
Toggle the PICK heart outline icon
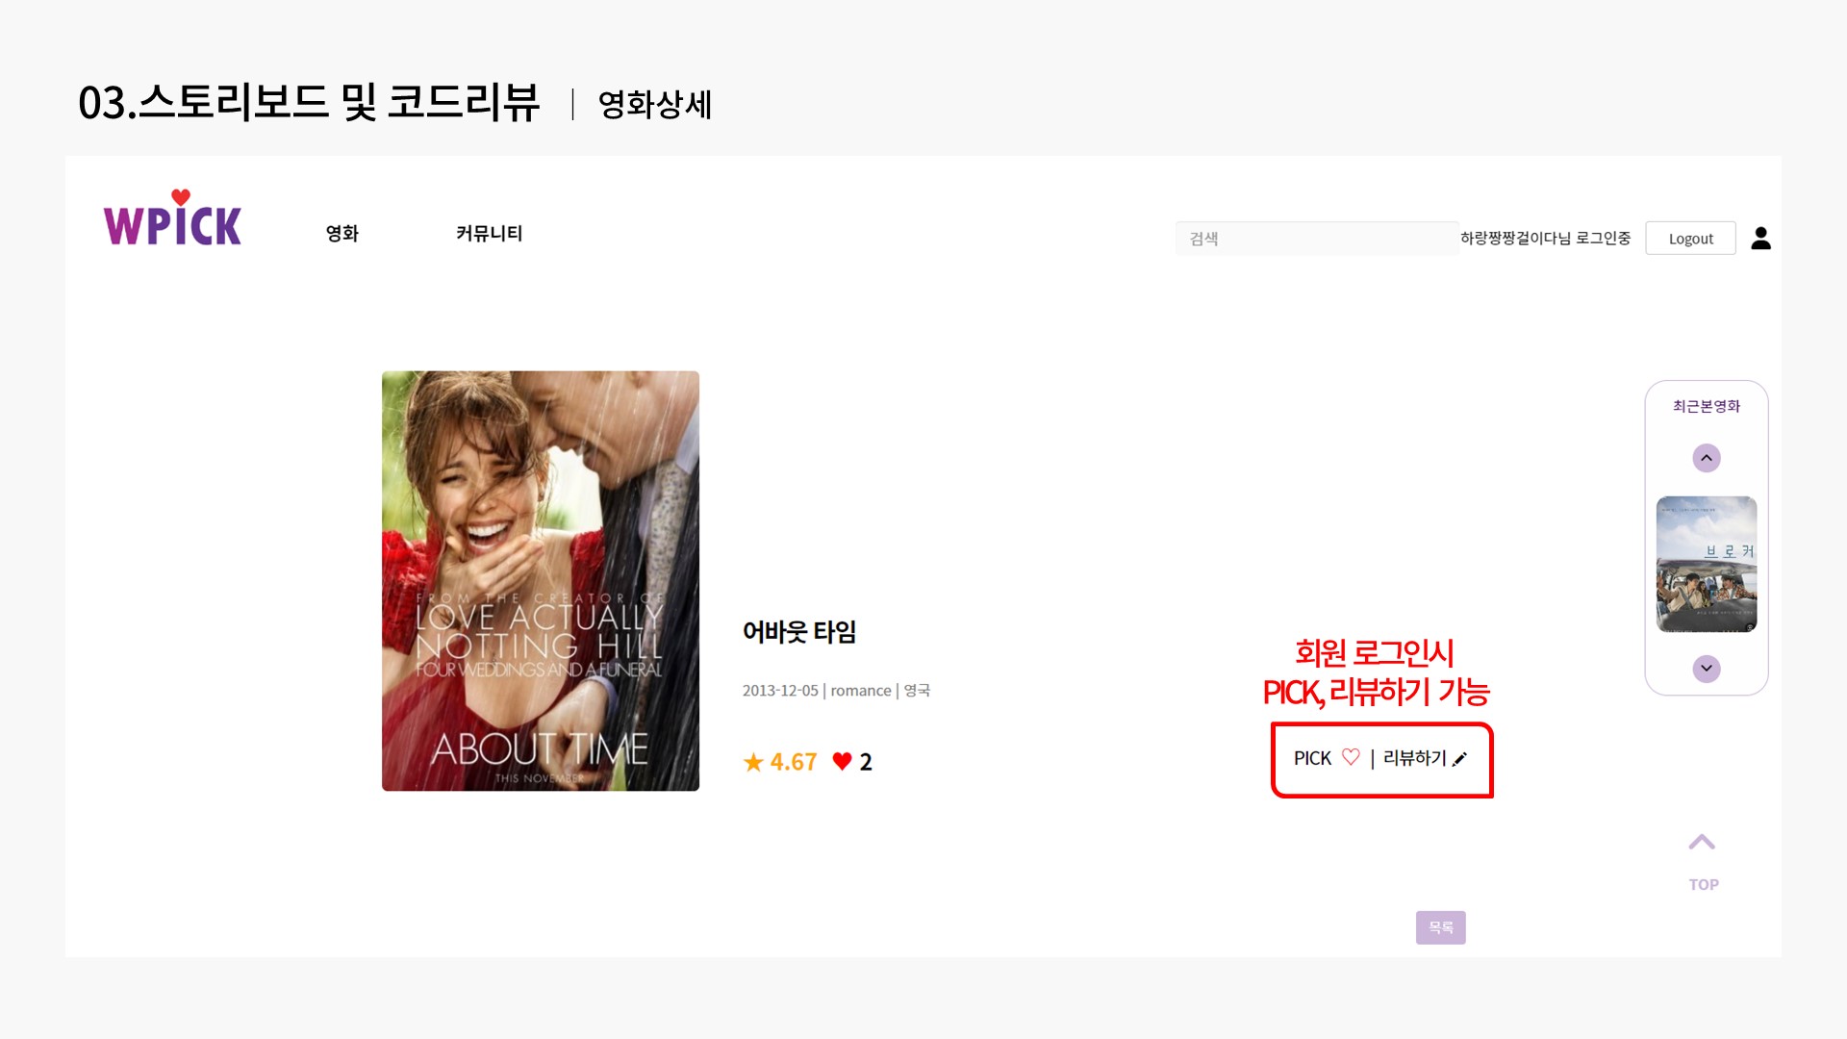(x=1351, y=757)
